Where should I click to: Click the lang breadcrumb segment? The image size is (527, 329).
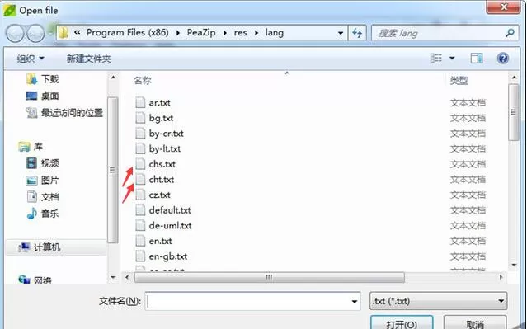(x=275, y=33)
